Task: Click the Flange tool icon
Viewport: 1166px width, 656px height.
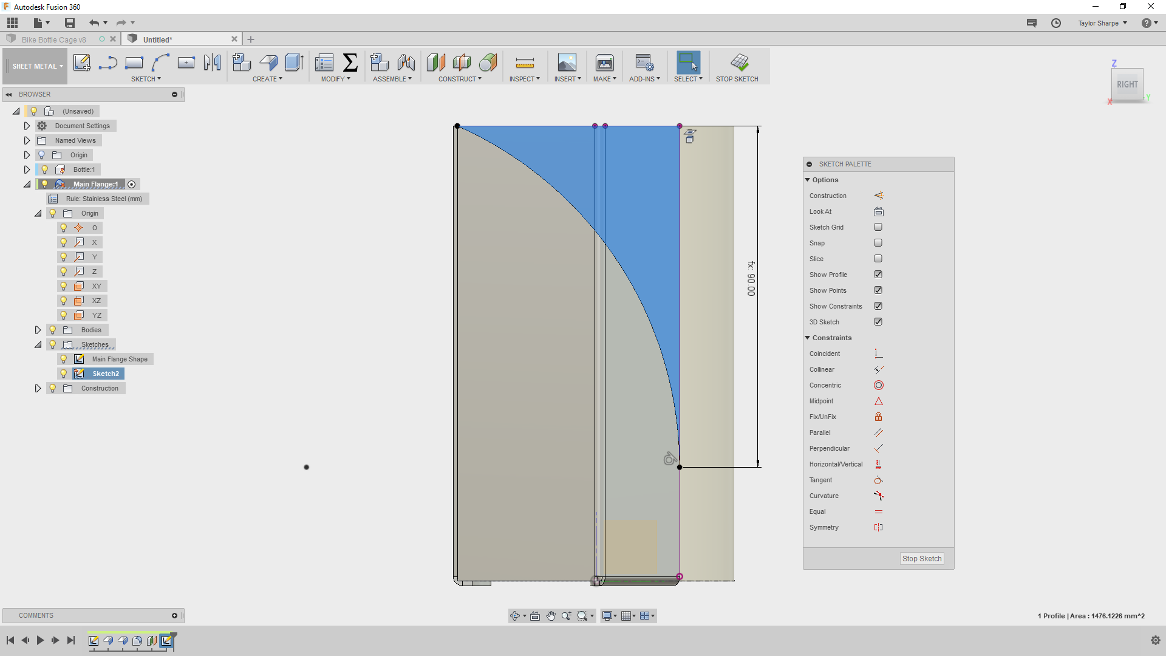Action: [268, 63]
